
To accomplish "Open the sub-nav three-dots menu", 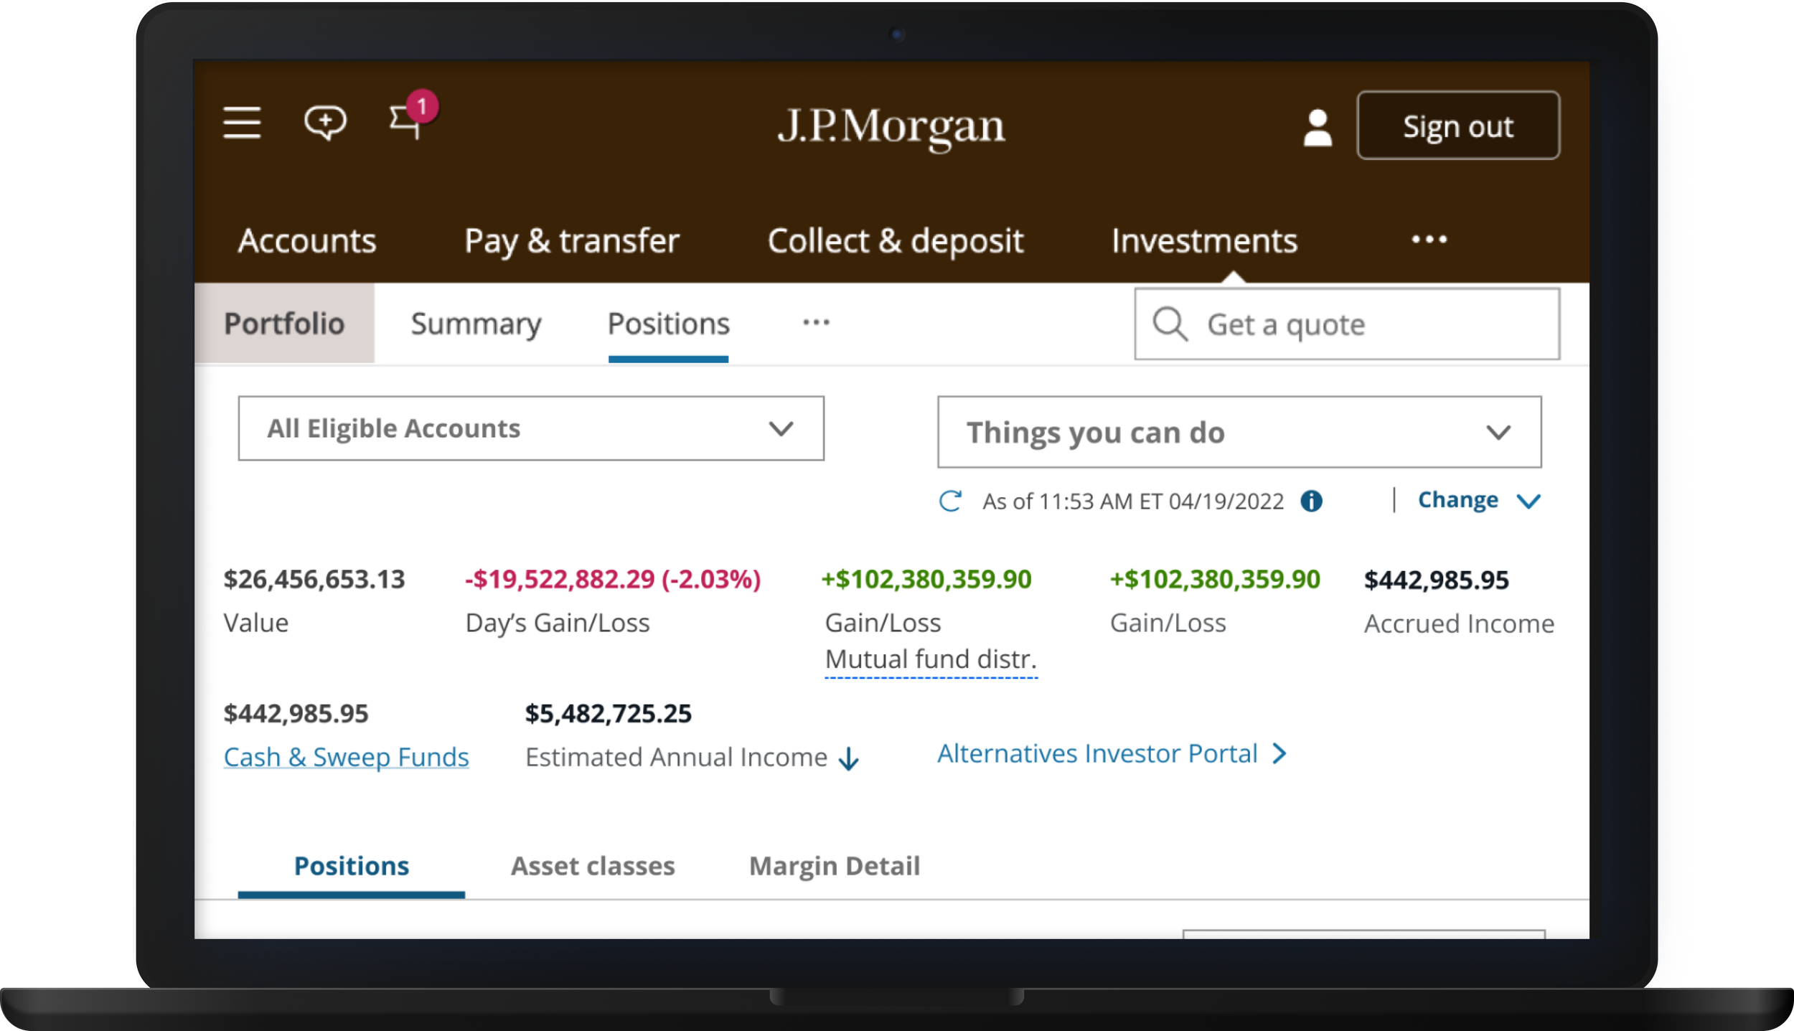I will tap(816, 323).
